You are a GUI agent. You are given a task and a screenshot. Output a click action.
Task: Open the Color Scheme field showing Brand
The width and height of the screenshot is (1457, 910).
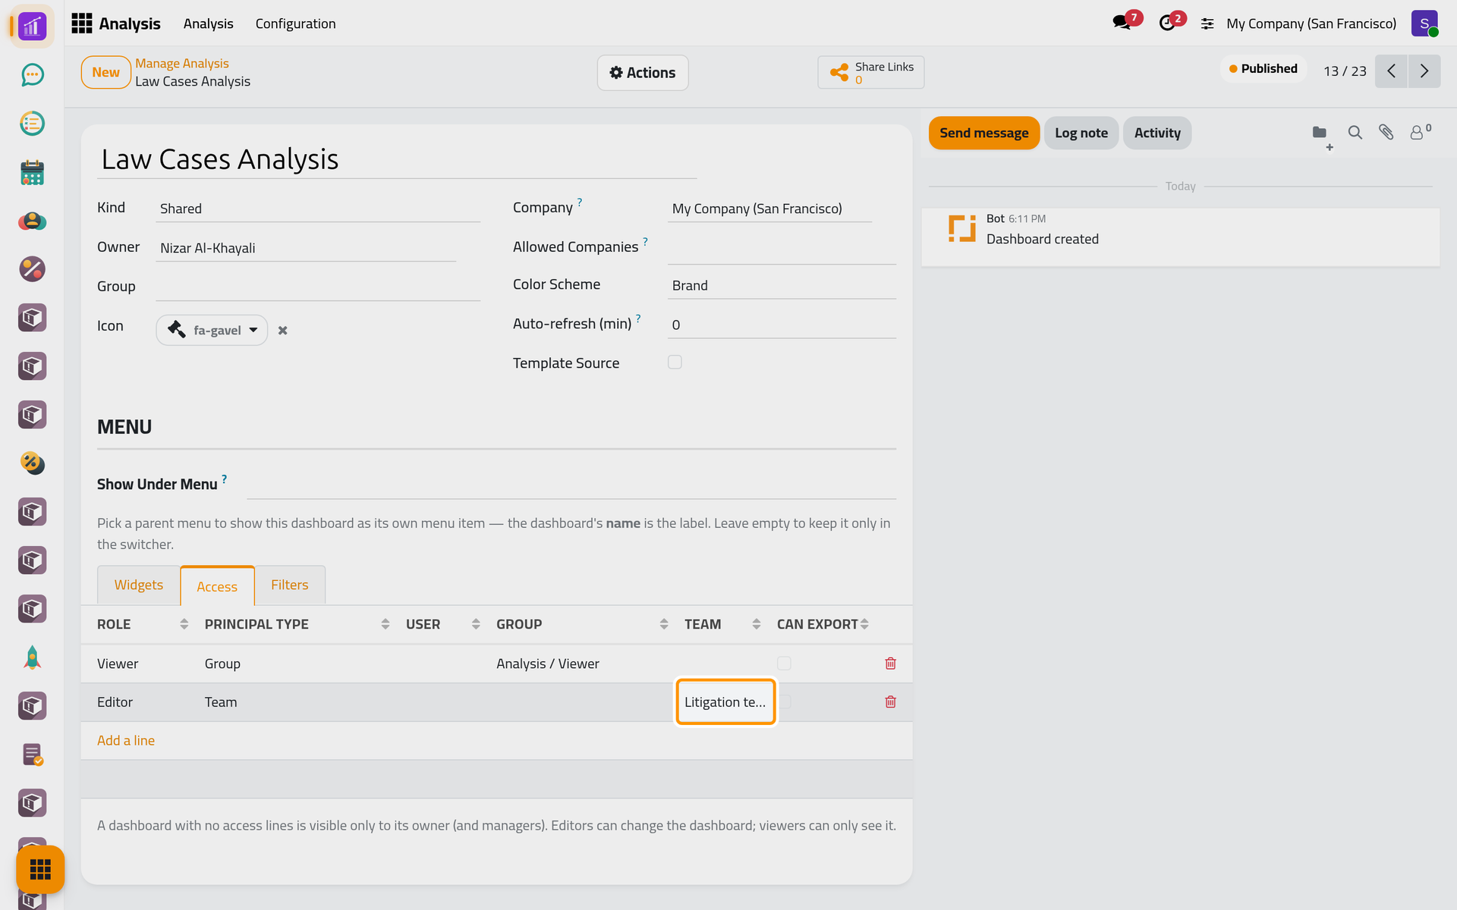click(x=782, y=285)
